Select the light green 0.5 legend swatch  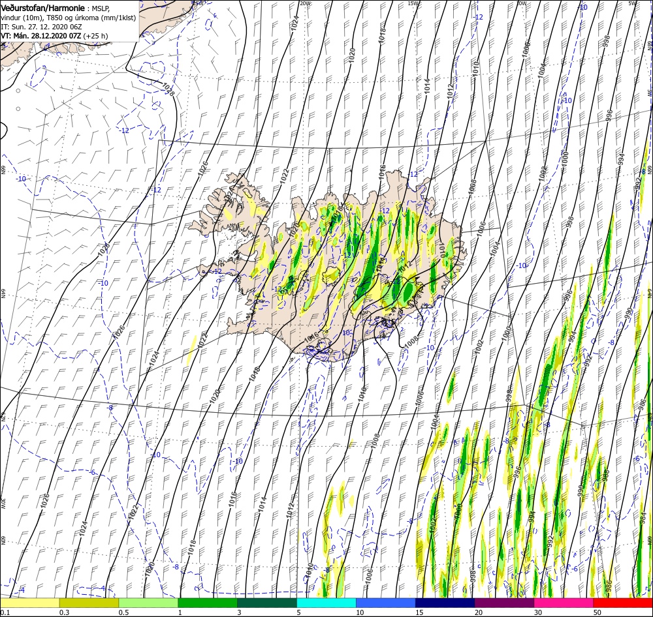(x=148, y=603)
